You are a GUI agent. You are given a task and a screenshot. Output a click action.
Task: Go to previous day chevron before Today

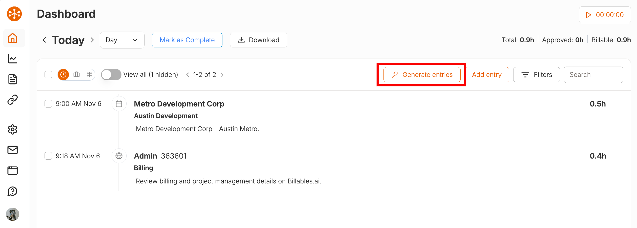point(45,40)
